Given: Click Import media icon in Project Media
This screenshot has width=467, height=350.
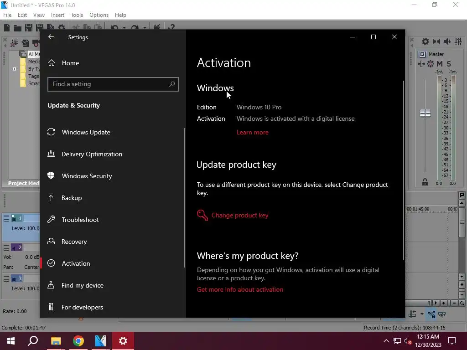Looking at the screenshot, I should tap(26, 43).
